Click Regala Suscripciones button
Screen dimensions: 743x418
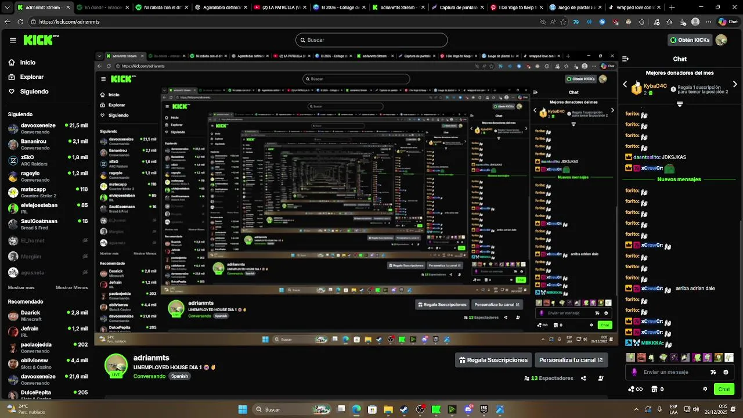click(x=493, y=360)
